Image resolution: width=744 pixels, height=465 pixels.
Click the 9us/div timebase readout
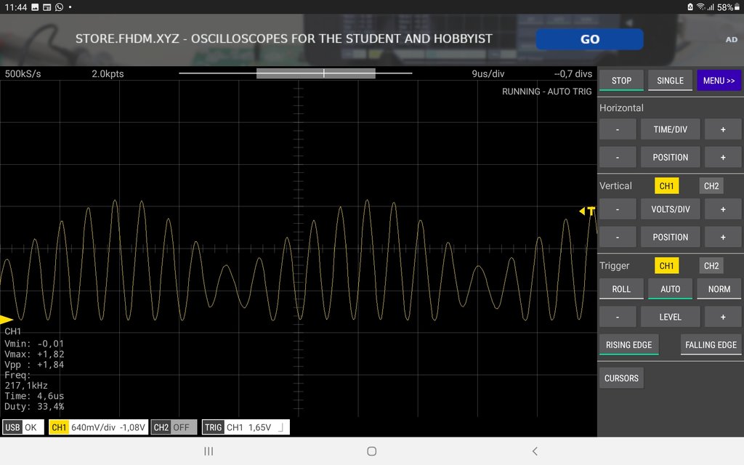tap(488, 73)
